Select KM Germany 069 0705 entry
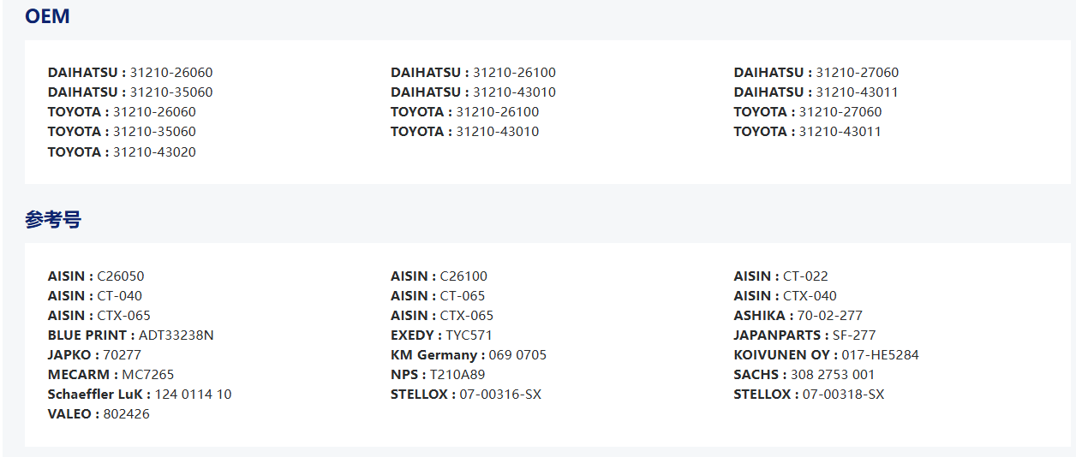 point(468,355)
